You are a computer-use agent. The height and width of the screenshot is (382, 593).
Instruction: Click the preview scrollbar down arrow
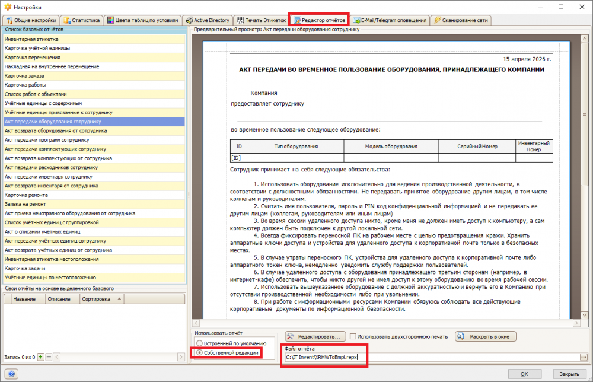click(x=584, y=315)
